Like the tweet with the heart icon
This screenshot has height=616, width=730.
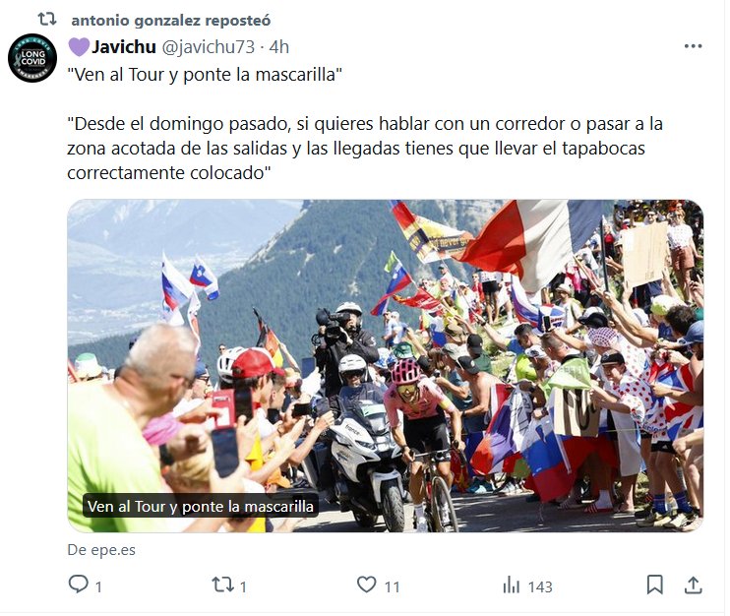point(366,585)
